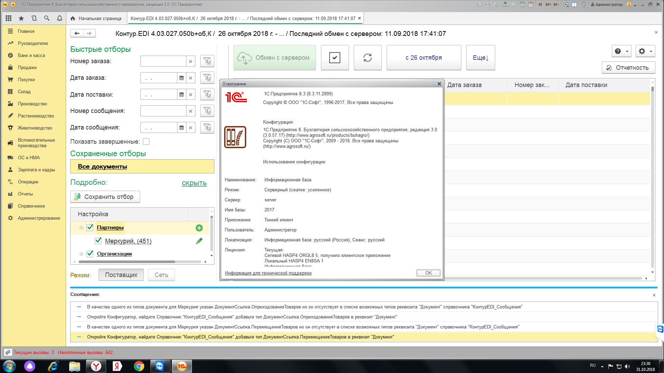Click the Дата поставки column header

(604, 85)
